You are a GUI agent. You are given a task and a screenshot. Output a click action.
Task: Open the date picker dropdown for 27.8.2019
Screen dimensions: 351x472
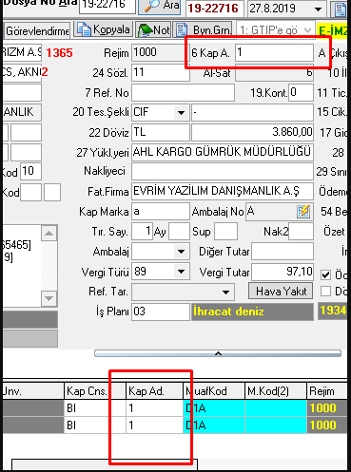318,9
